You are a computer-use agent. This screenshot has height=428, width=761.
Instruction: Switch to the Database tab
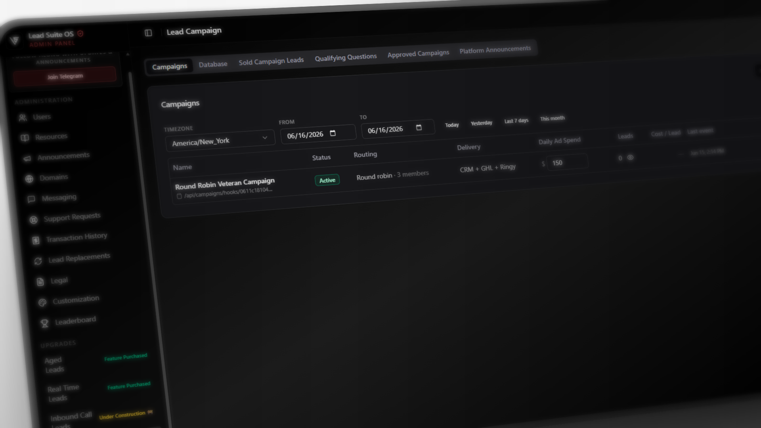(x=213, y=64)
